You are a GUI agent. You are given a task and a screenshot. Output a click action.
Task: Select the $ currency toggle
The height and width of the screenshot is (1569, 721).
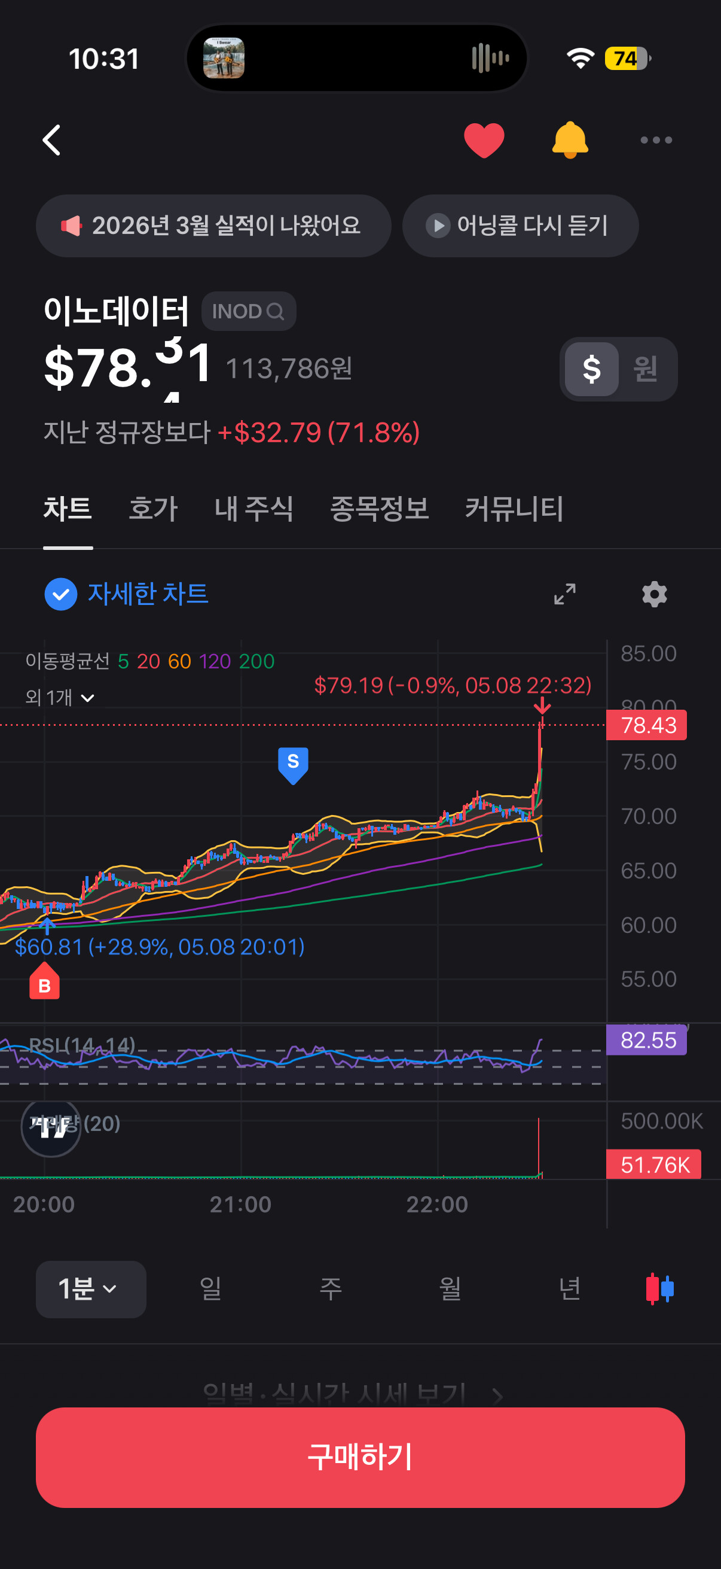[591, 369]
